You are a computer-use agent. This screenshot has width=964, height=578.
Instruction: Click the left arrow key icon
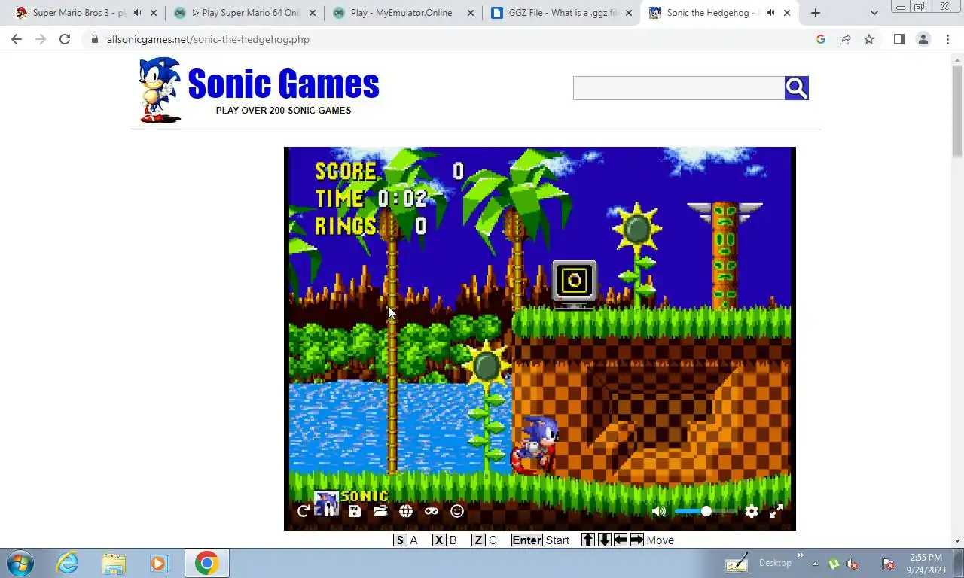621,540
